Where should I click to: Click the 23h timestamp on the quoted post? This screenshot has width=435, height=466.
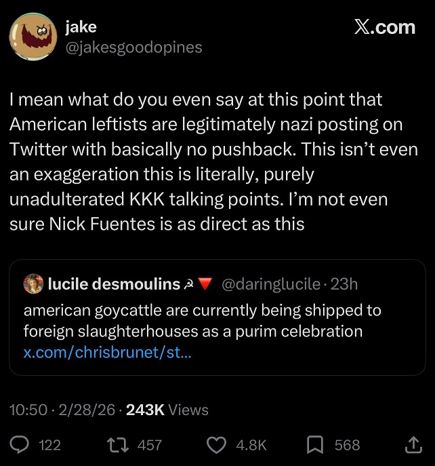[x=344, y=285]
